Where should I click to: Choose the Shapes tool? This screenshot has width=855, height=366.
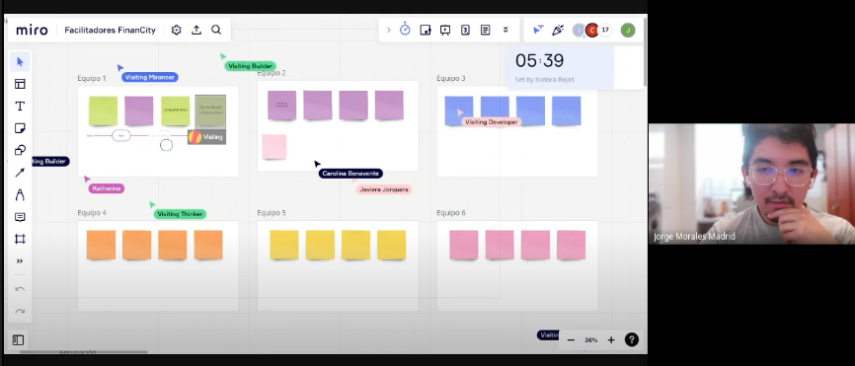click(20, 150)
